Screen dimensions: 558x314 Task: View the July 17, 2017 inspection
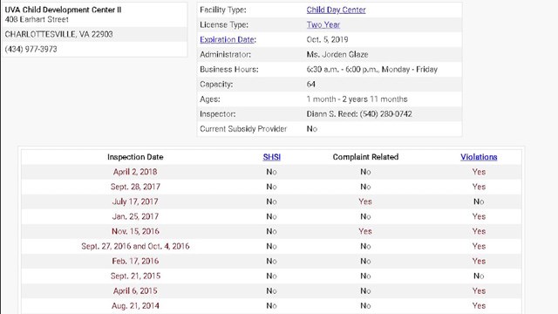coord(135,201)
